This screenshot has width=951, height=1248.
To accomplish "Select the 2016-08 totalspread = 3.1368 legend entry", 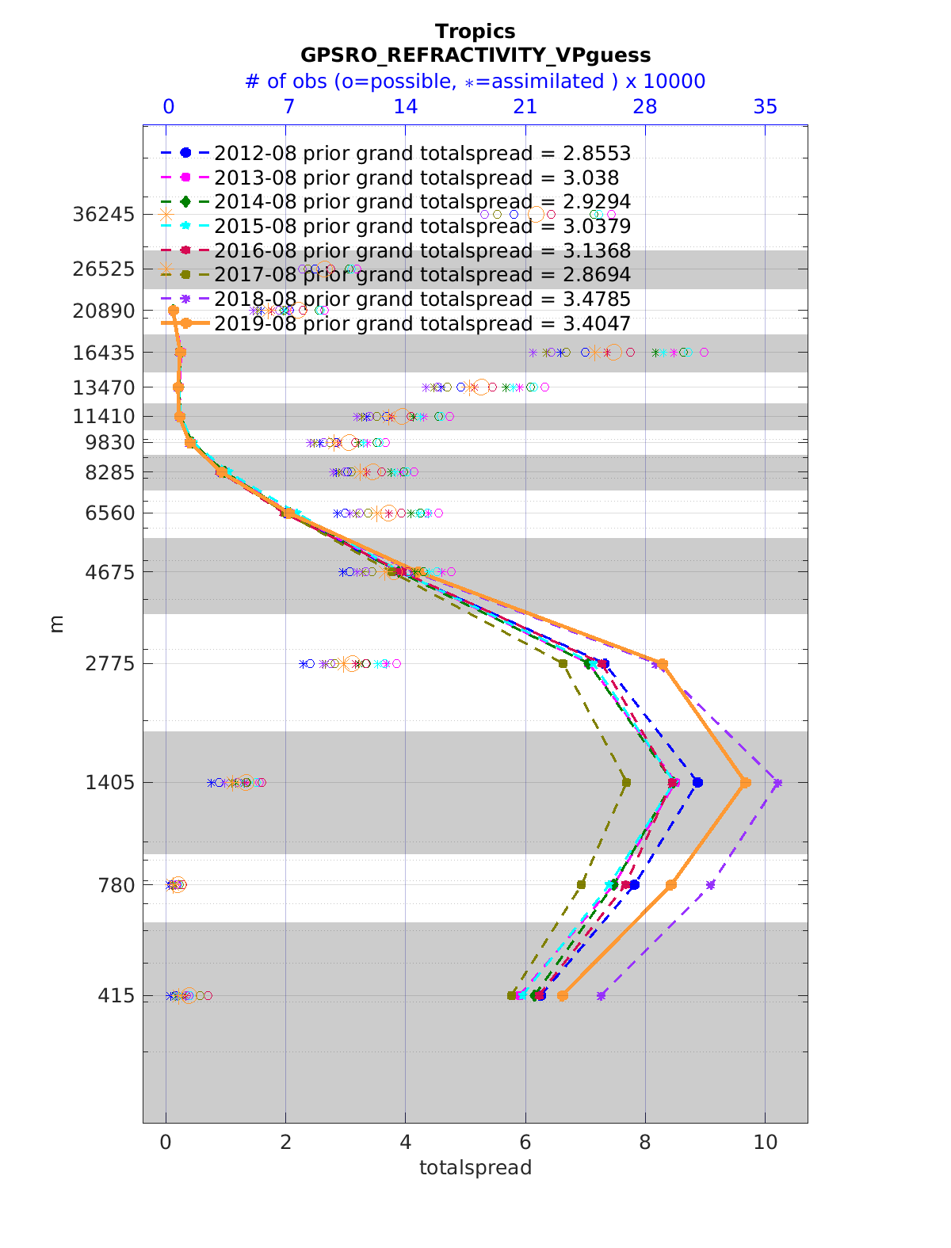I will click(422, 250).
